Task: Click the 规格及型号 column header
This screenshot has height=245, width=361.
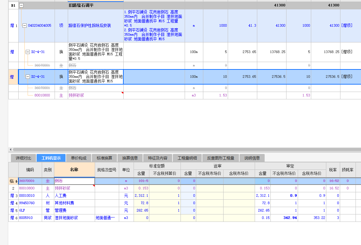Action: coord(107,170)
